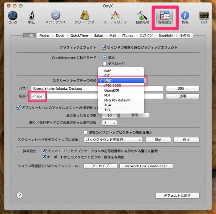Switch to the Safari tab
Image resolution: width=216 pixels, height=214 pixels.
click(99, 35)
